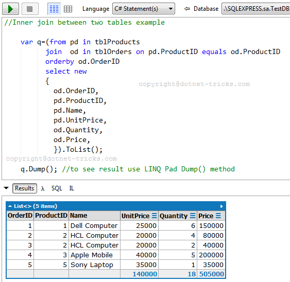Collapse the results pane with the black triangle
This screenshot has width=290, height=282.
(x=6, y=188)
